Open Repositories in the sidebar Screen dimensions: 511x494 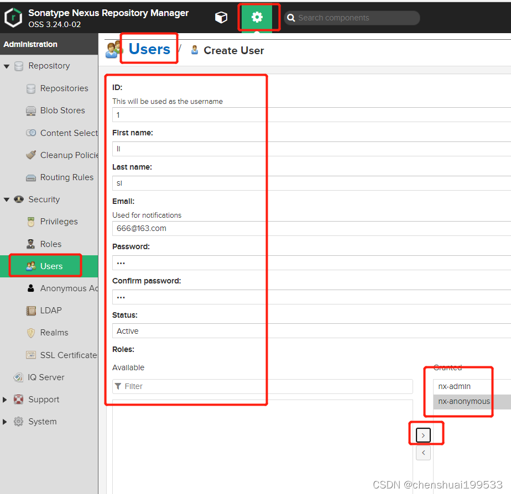[x=64, y=88]
